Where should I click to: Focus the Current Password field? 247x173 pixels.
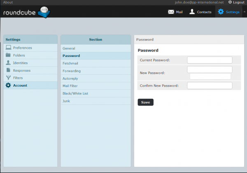(x=210, y=60)
